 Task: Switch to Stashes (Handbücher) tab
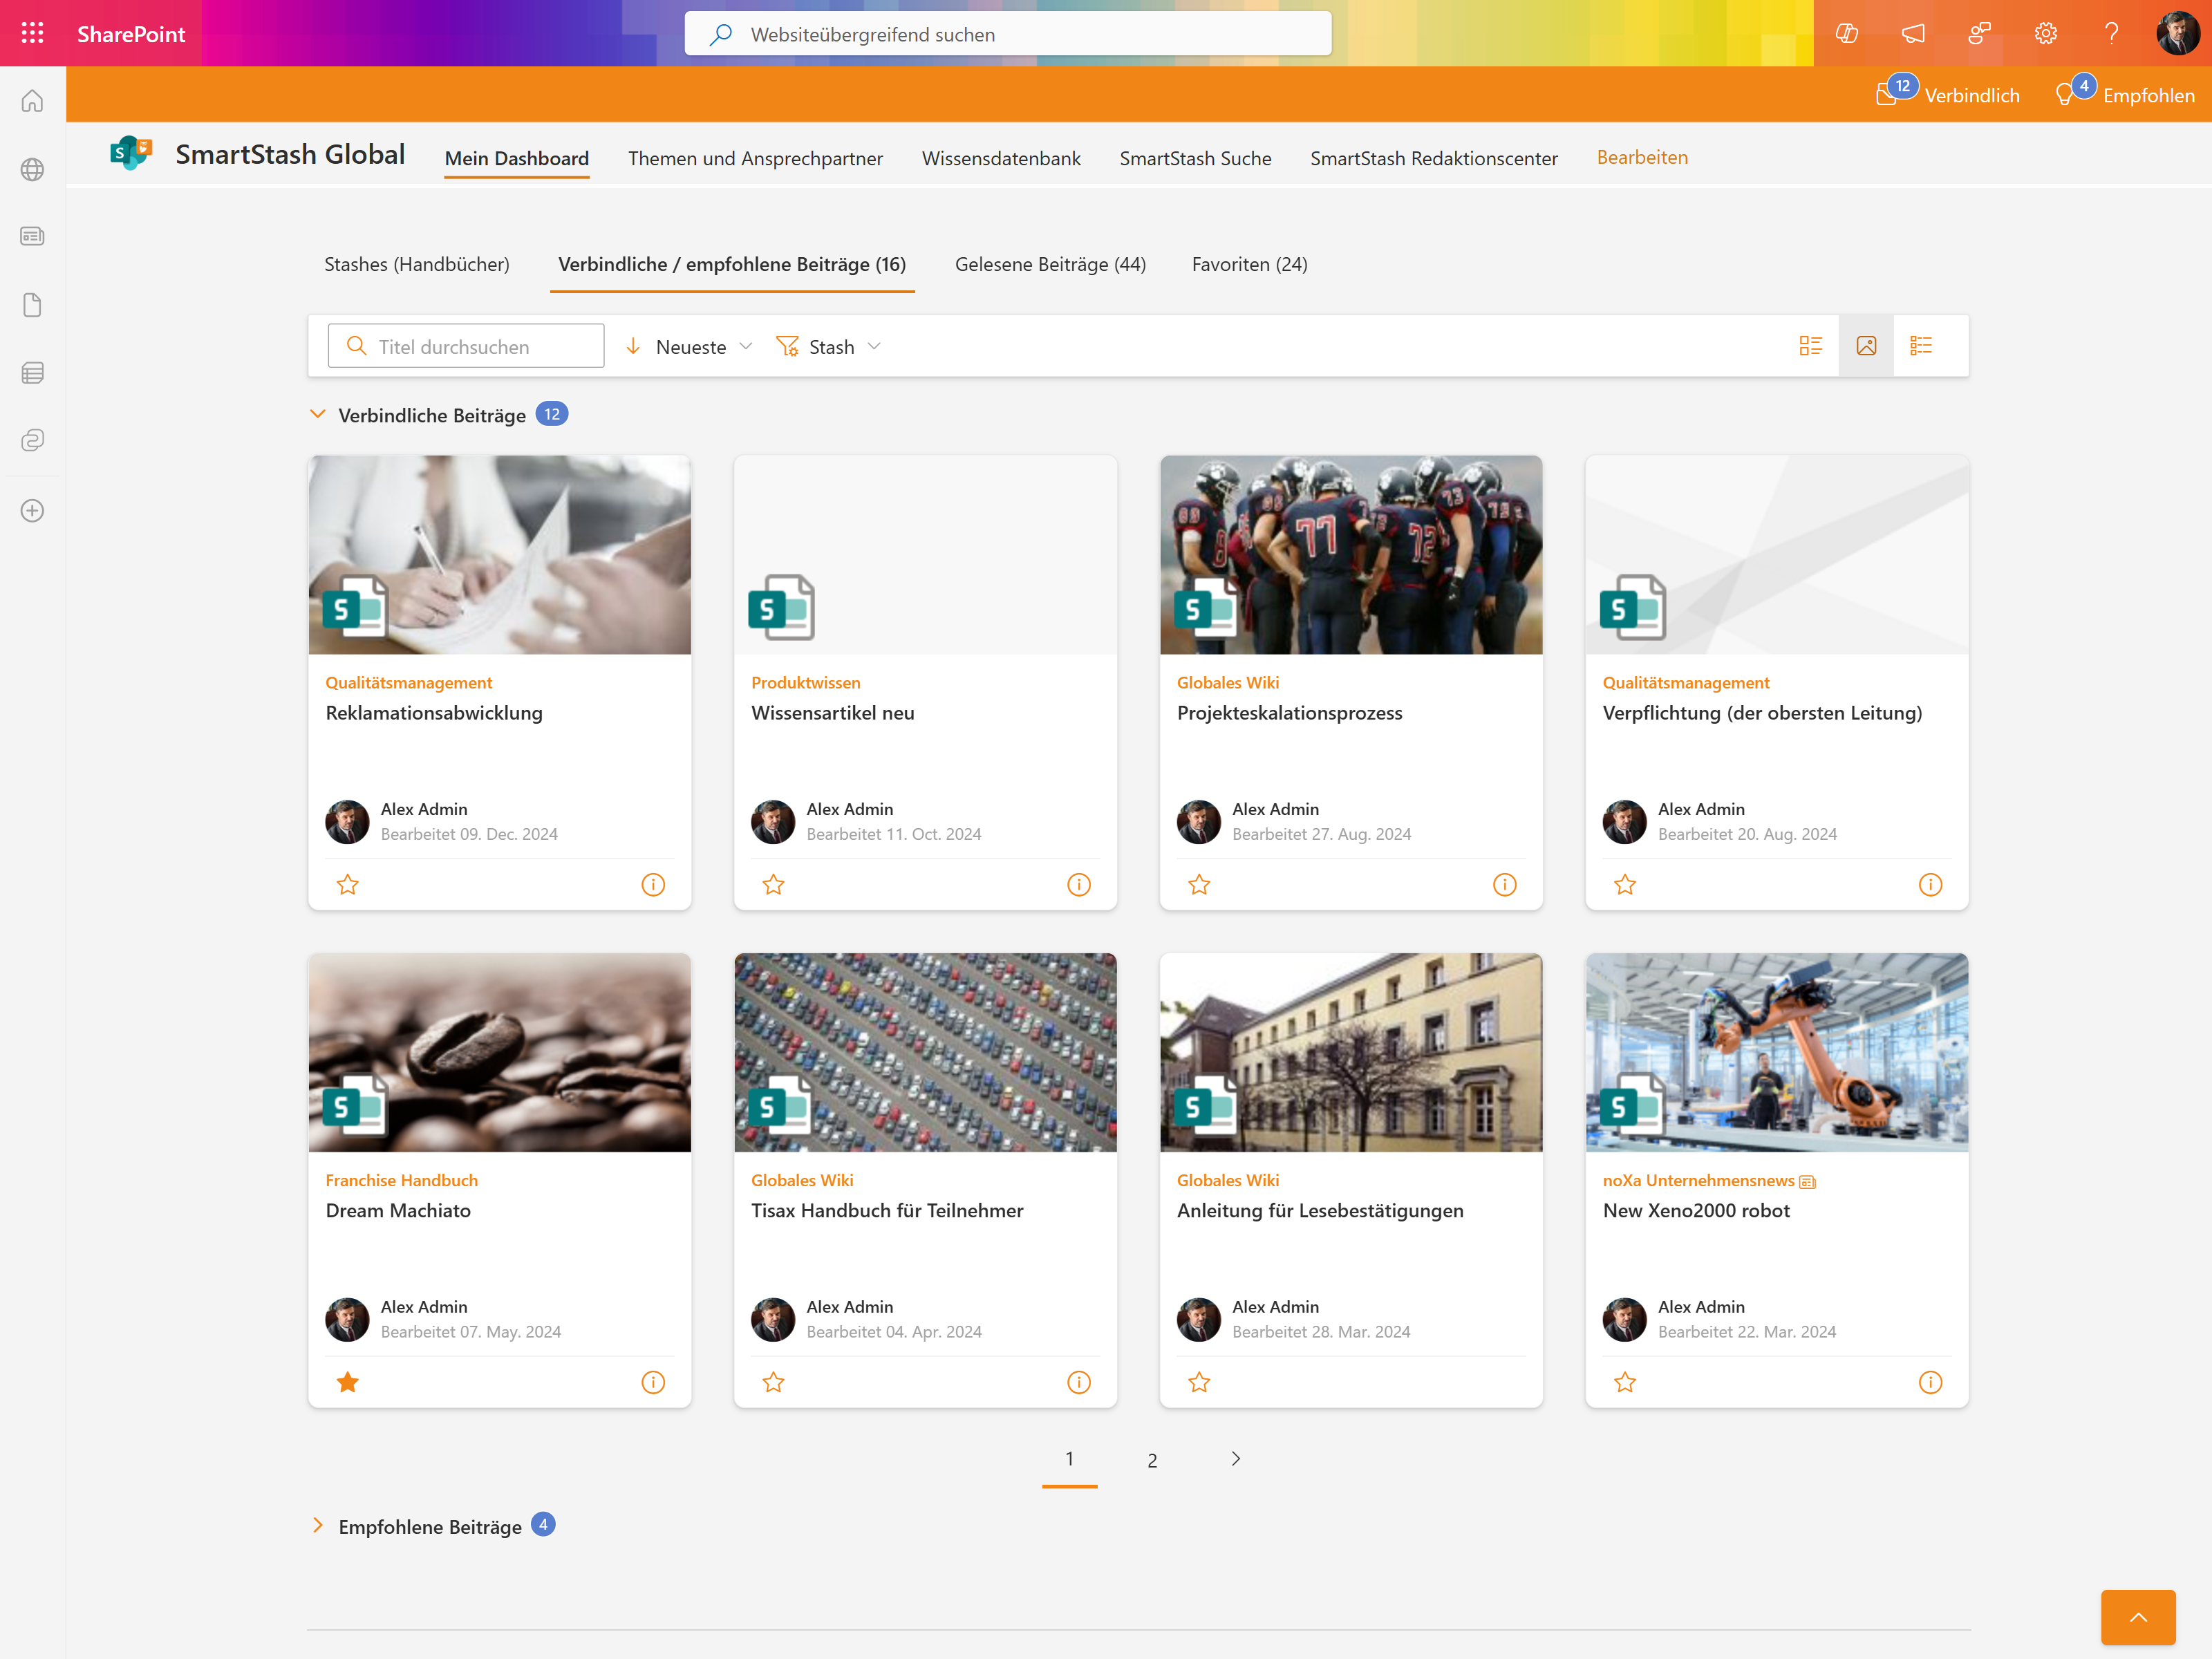[417, 264]
